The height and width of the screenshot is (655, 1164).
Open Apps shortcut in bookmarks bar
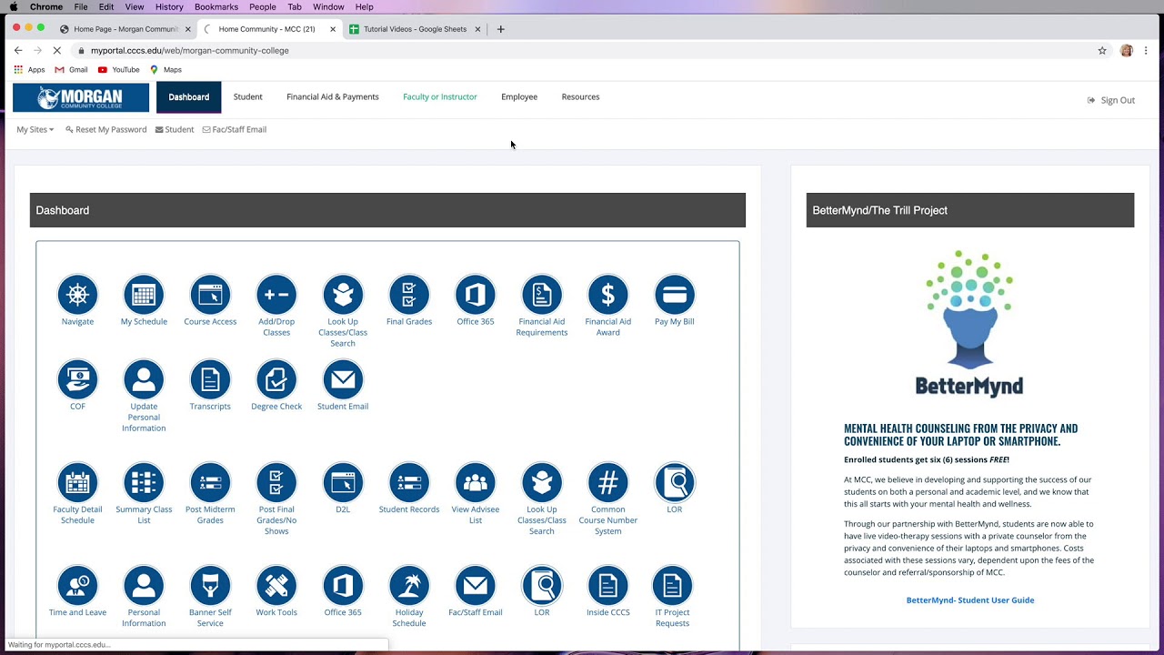click(x=29, y=70)
